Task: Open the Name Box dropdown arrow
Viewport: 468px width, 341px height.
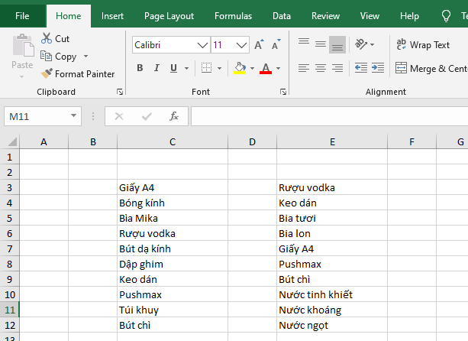Action: 74,116
